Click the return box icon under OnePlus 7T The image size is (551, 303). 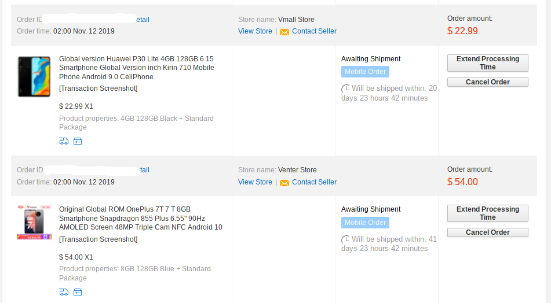[78, 292]
